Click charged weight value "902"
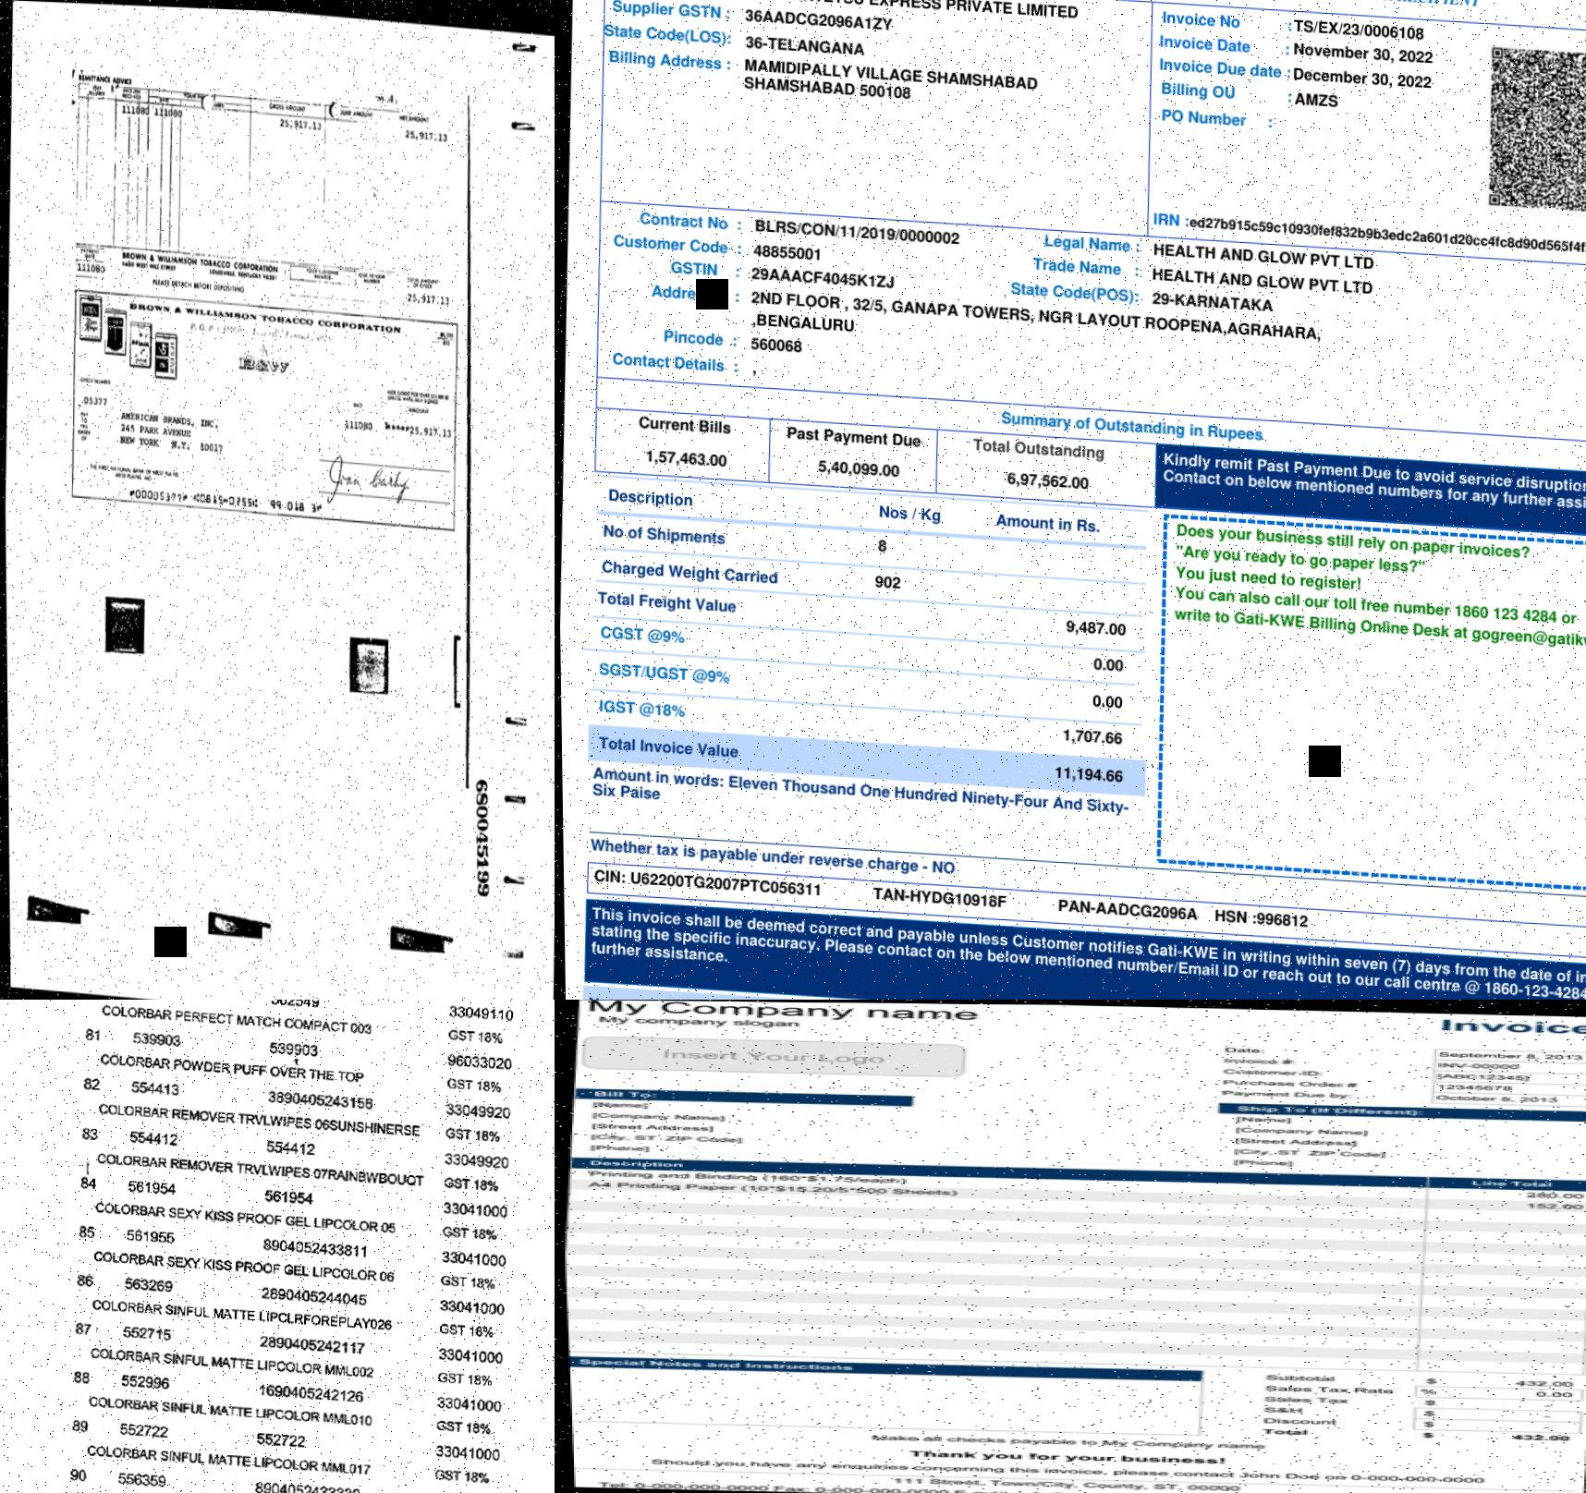The height and width of the screenshot is (1493, 1586). pyautogui.click(x=887, y=582)
